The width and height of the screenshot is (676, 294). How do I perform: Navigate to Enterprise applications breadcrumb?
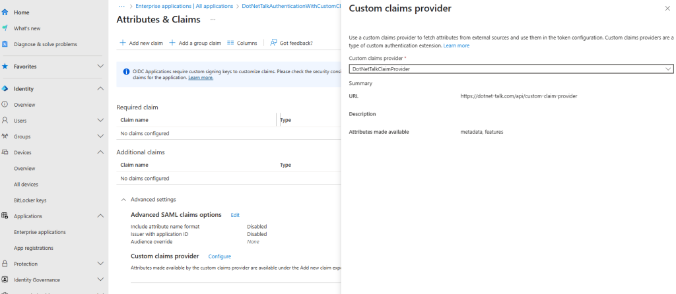(x=184, y=7)
